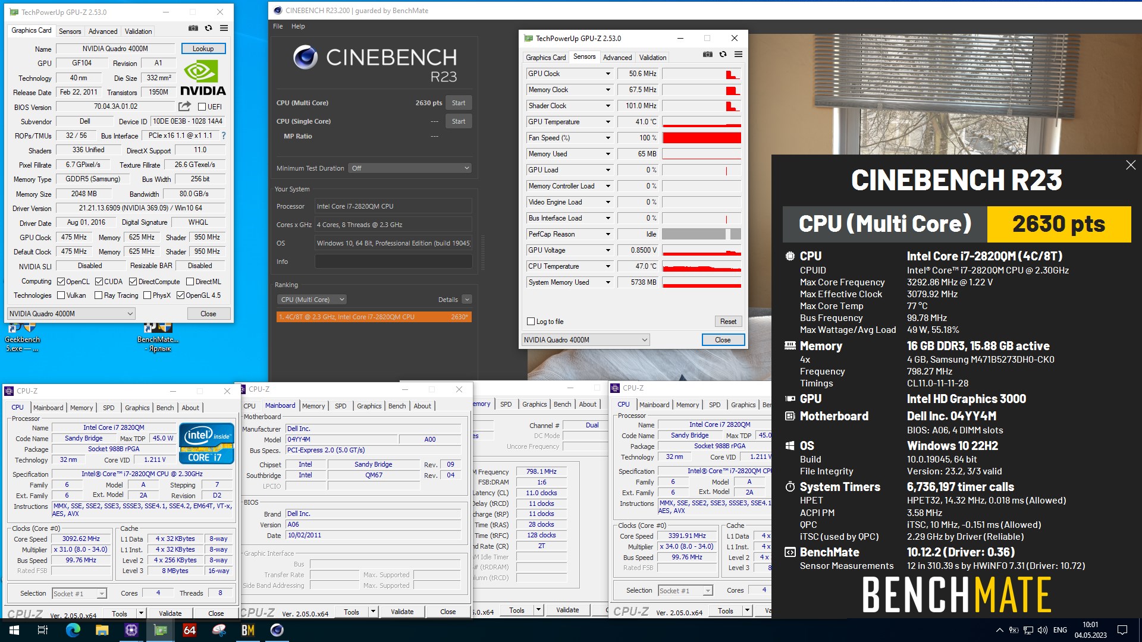This screenshot has height=642, width=1142.
Task: Click the volume icon in system tray
Action: (1043, 630)
